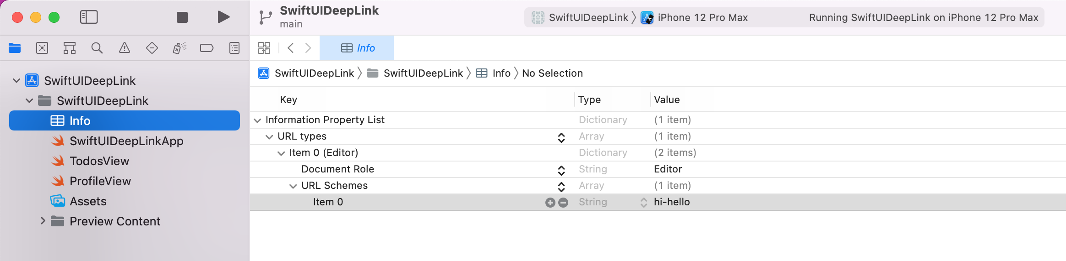This screenshot has width=1066, height=261.
Task: Open the Source Control navigator
Action: point(42,48)
